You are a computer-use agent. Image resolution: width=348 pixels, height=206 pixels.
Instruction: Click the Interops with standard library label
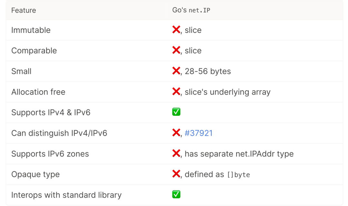tap(66, 195)
